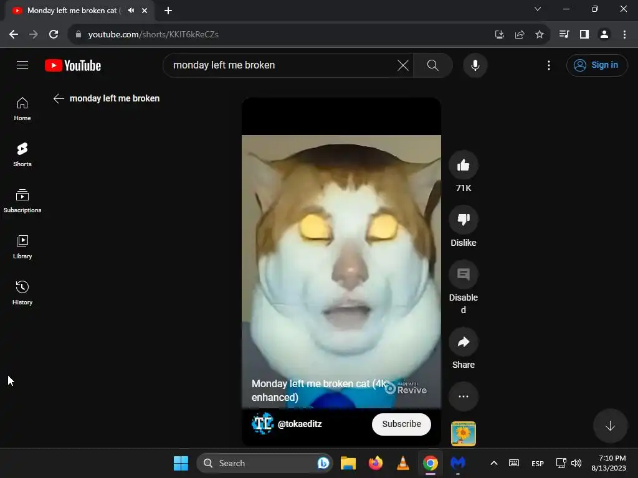
Task: Reload the YouTube page
Action: 54,34
